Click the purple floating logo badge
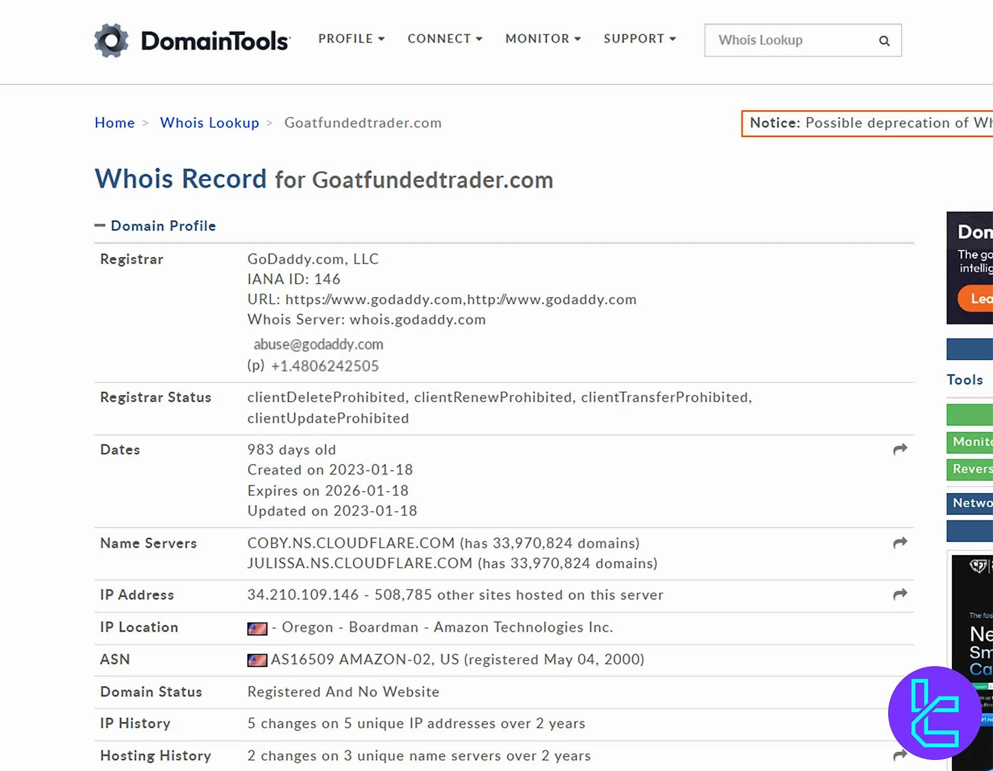993x771 pixels. [935, 713]
